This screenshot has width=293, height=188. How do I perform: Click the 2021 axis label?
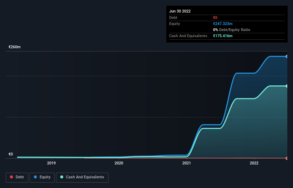[x=187, y=163]
